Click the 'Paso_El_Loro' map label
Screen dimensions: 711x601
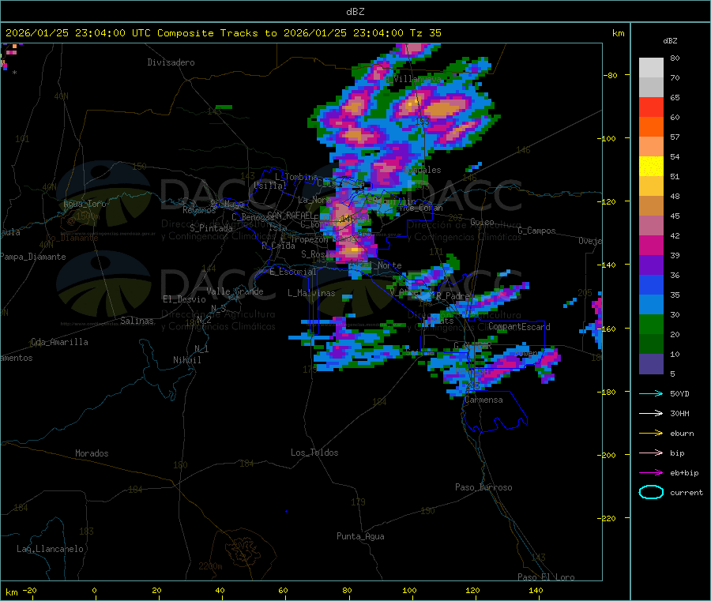point(546,577)
